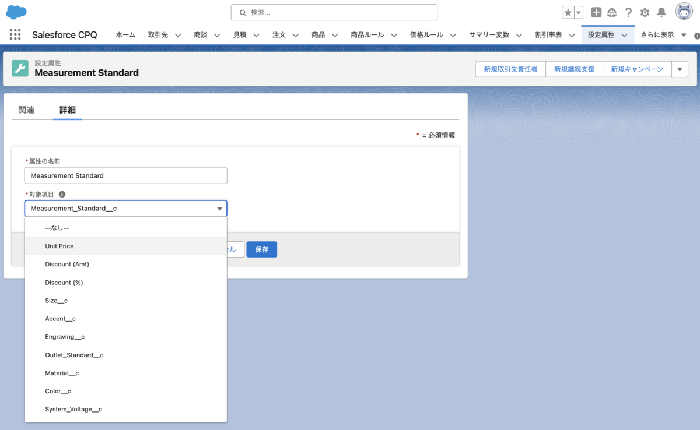This screenshot has width=700, height=430.
Task: Open the user profile avatar
Action: pos(683,10)
